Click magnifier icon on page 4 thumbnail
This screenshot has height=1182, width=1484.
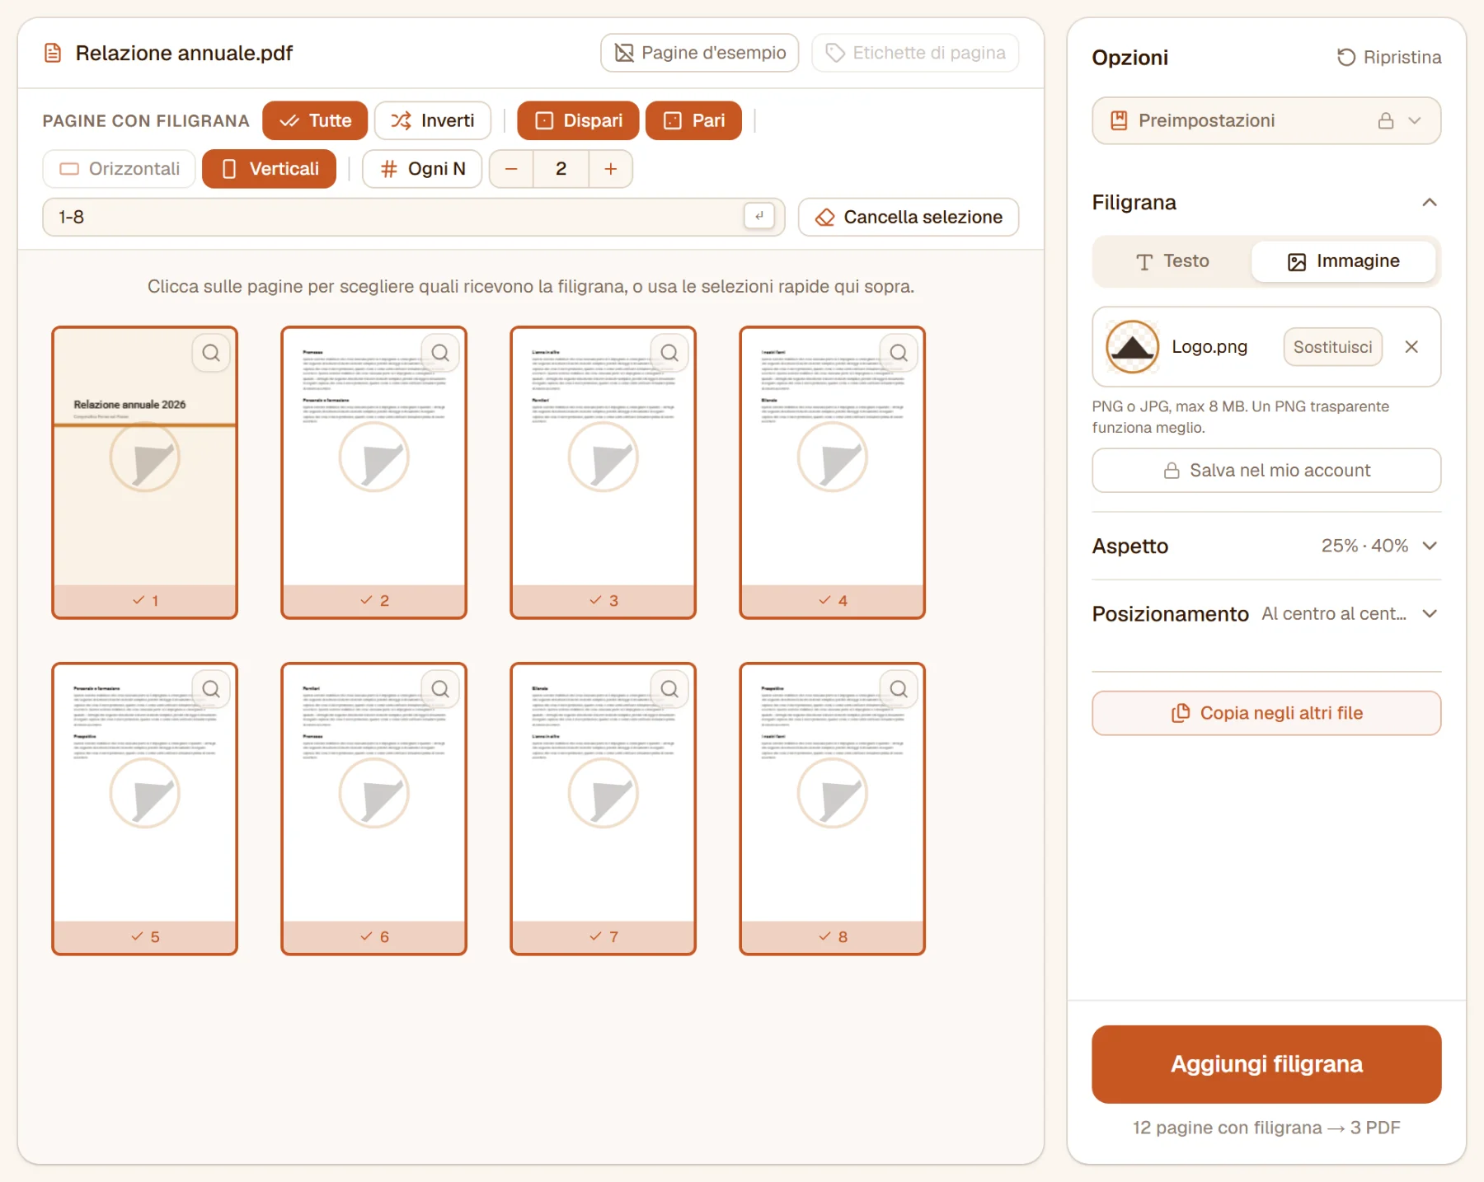pyautogui.click(x=899, y=353)
